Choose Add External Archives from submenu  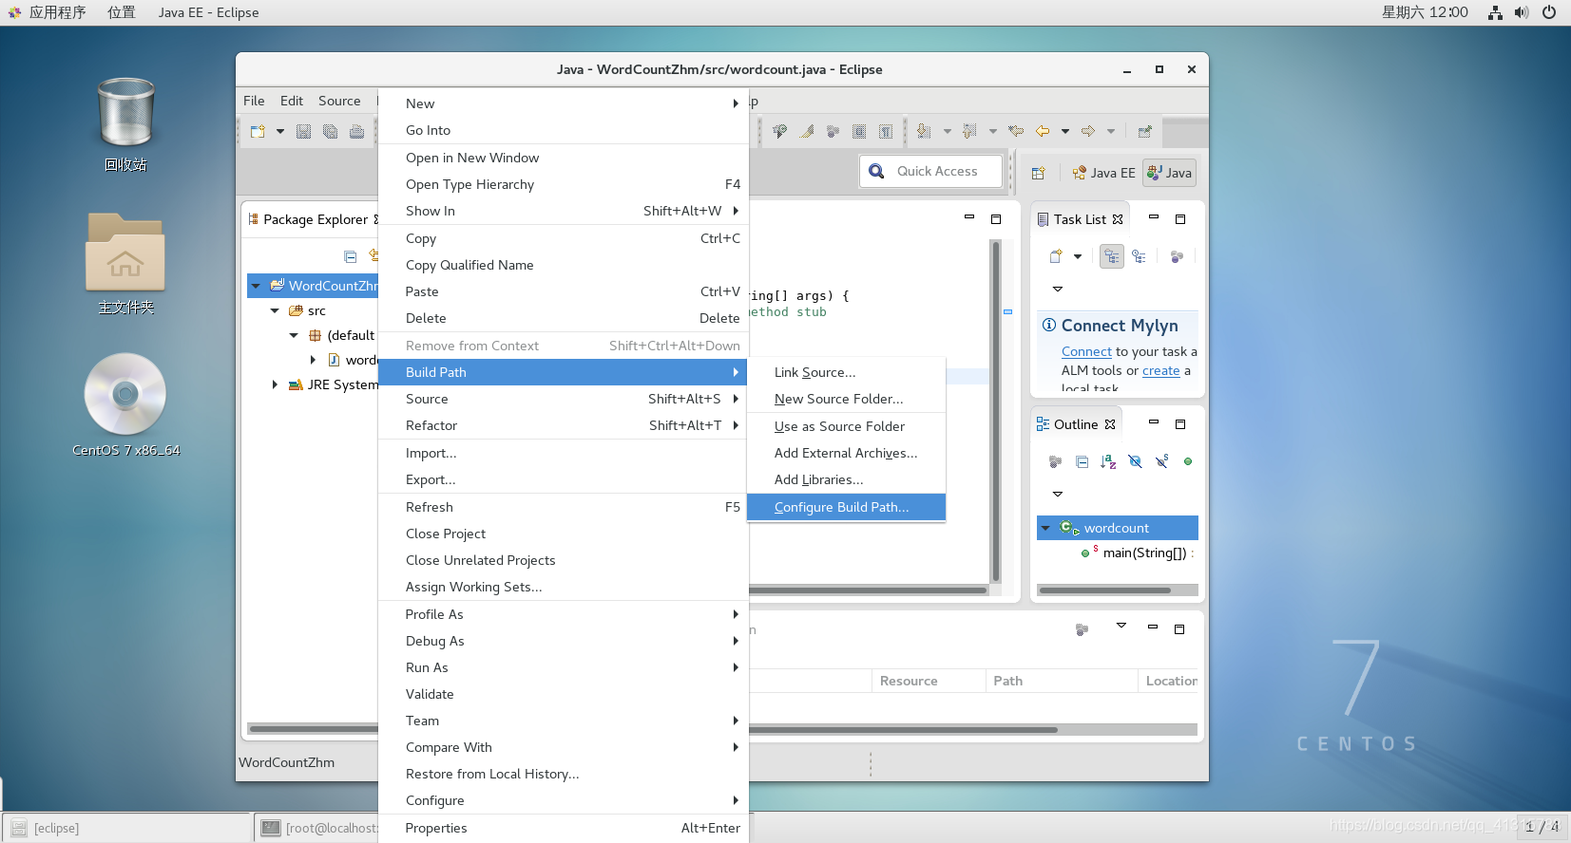(846, 453)
